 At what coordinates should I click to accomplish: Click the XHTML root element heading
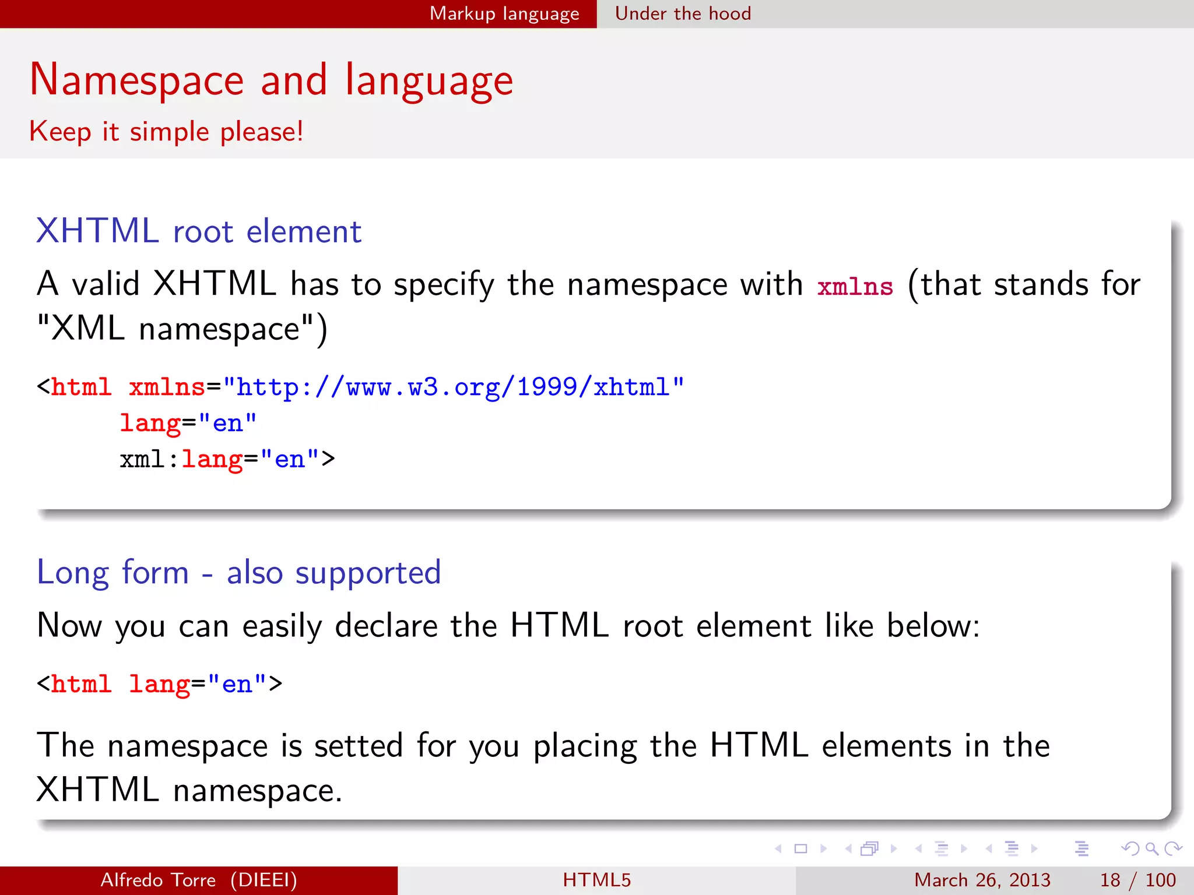click(x=199, y=231)
